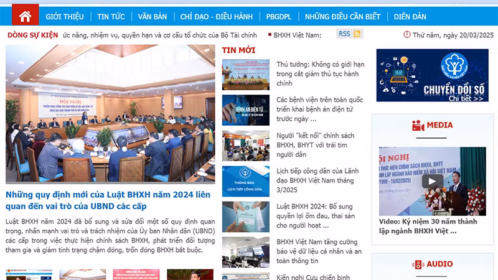Open the 'BHXH Việt Nam:' ticker item
The width and height of the screenshot is (498, 280).
point(298,35)
